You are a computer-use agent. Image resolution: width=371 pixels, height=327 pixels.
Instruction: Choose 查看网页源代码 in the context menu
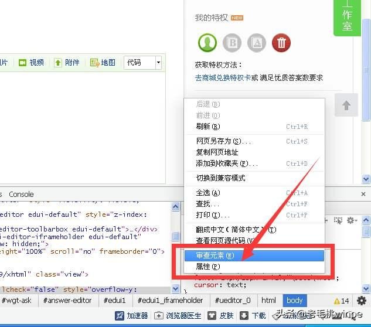[x=254, y=241]
